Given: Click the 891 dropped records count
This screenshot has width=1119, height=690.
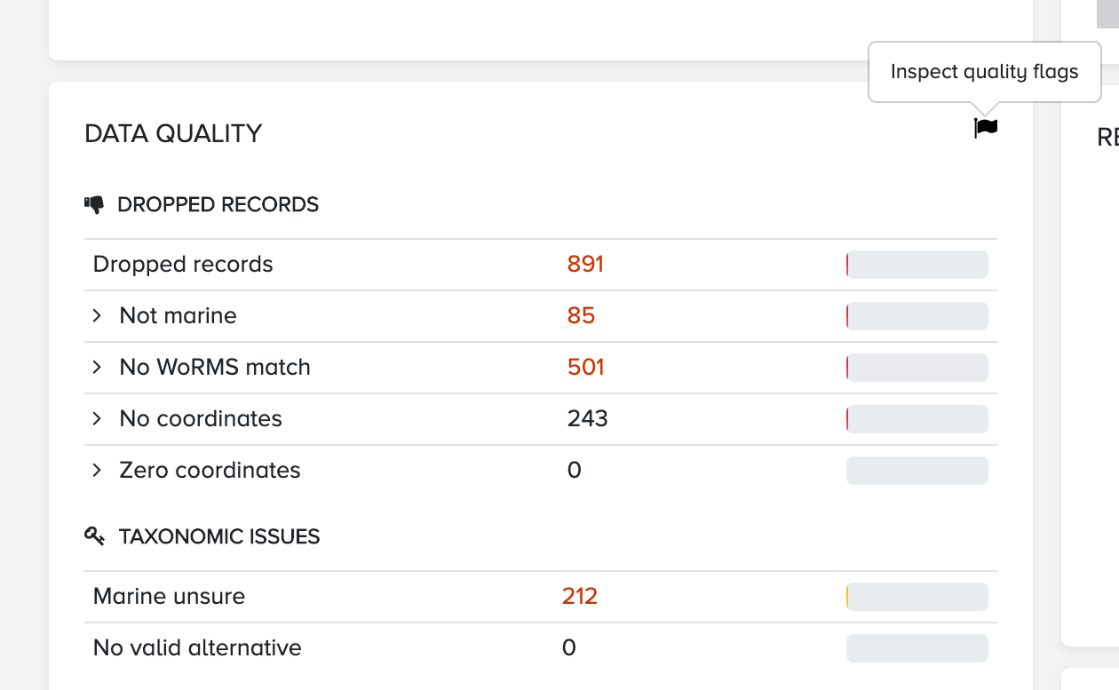Looking at the screenshot, I should point(585,265).
